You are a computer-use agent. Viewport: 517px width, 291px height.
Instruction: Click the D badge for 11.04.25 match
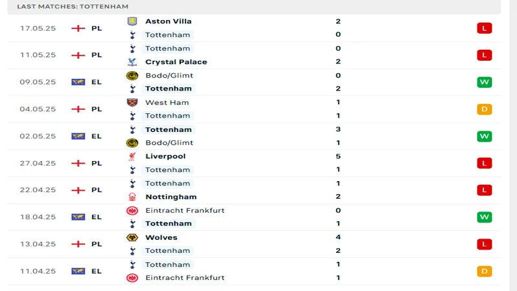[484, 271]
